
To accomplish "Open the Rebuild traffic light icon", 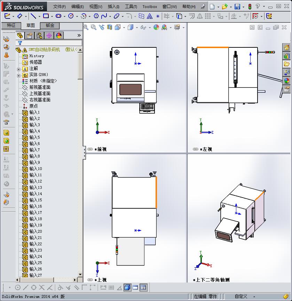I will coord(250,7).
